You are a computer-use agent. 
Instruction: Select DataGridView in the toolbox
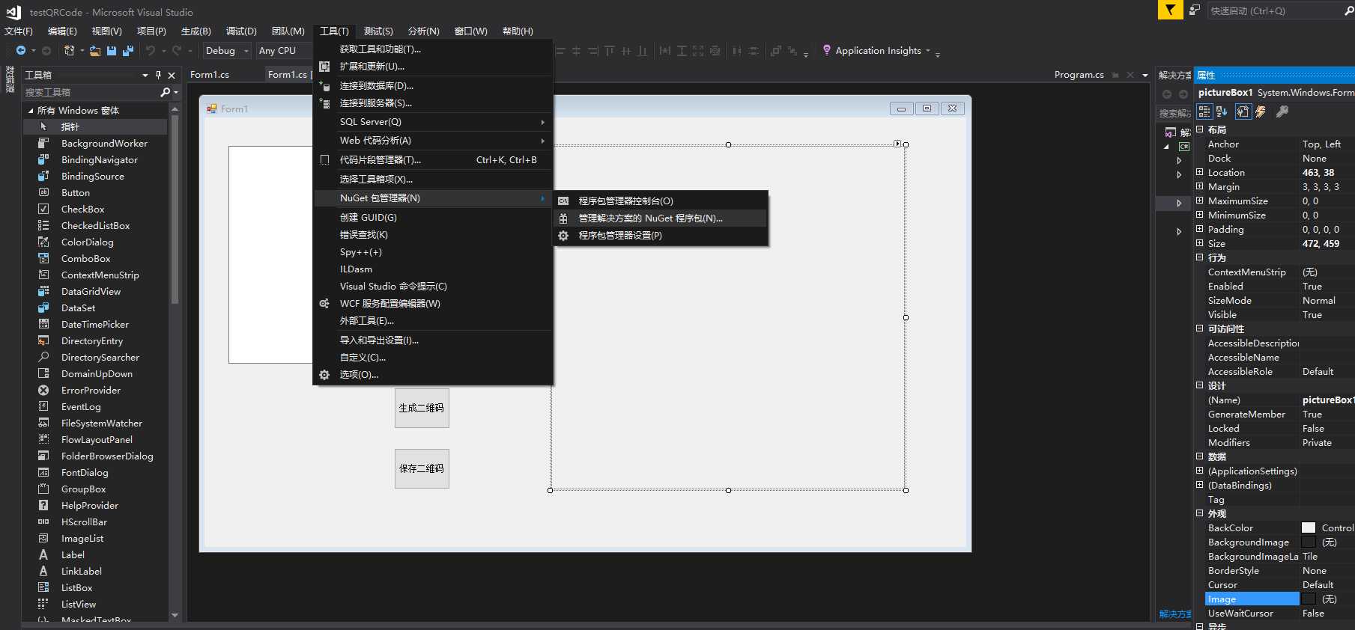pos(95,292)
